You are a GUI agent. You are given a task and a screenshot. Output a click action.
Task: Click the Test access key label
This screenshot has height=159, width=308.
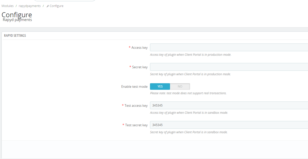pyautogui.click(x=136, y=106)
